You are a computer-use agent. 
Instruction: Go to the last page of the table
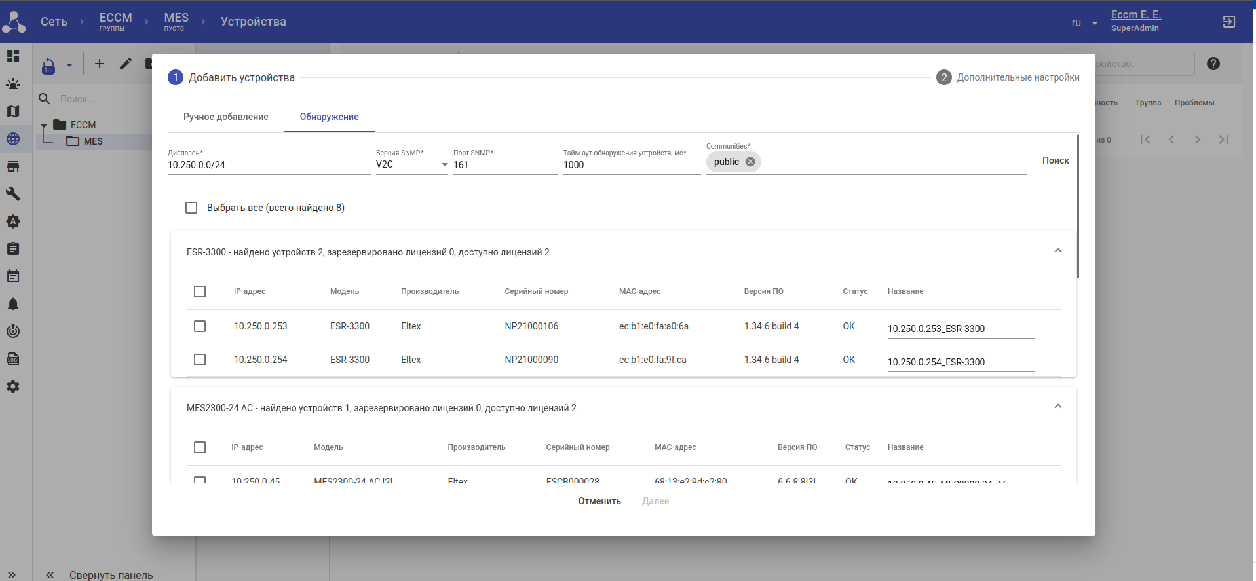click(x=1224, y=140)
